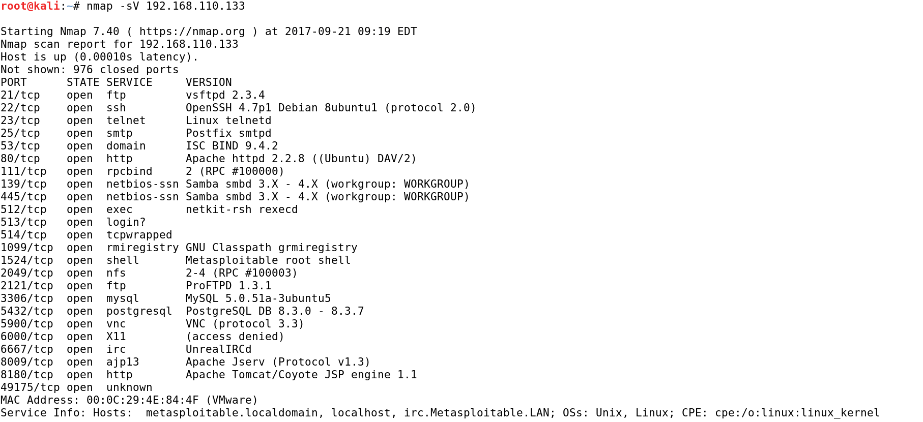The image size is (923, 422).
Task: Click the MAC address 00:0C:29:4E:84:4F
Action: 142,400
